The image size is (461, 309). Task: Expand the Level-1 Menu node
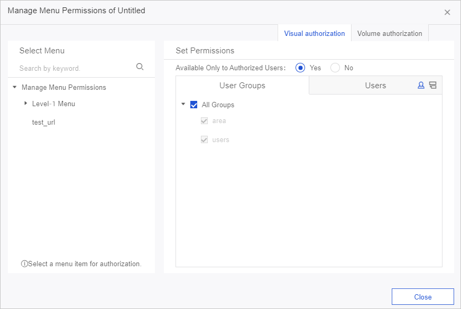pyautogui.click(x=25, y=104)
